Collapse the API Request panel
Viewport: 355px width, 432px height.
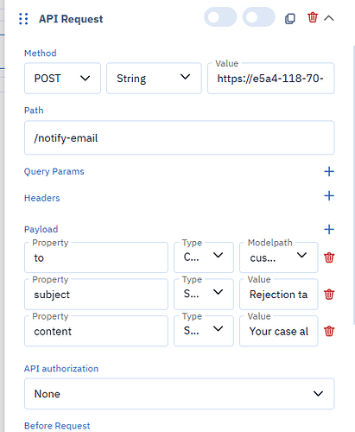(x=329, y=18)
